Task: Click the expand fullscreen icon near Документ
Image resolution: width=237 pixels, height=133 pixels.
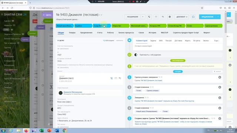Action: pos(193,17)
